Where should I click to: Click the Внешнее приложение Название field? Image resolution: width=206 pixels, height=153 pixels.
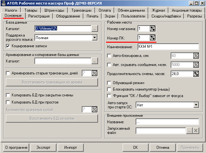(167, 122)
